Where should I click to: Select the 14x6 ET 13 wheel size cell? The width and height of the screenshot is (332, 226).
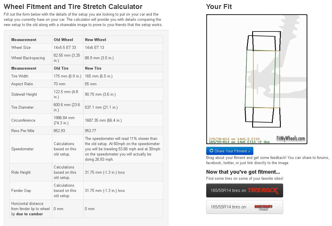[x=94, y=47]
